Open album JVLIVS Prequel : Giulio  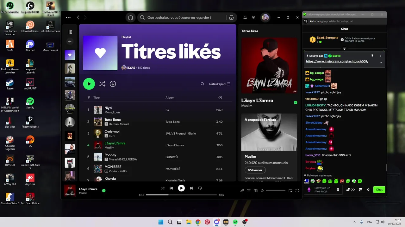tap(181, 133)
